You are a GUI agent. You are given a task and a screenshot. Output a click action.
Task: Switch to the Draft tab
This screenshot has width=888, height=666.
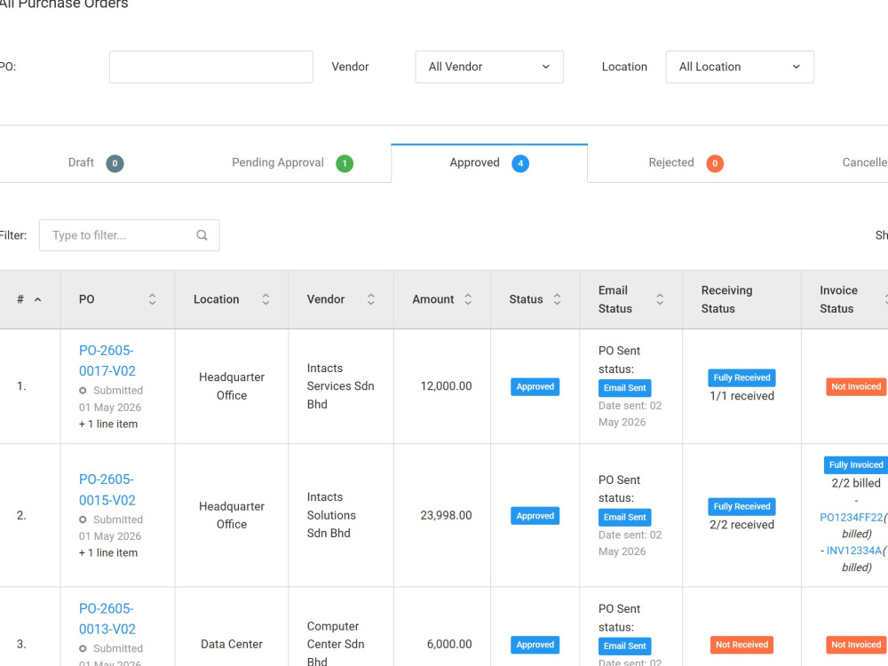coord(96,163)
